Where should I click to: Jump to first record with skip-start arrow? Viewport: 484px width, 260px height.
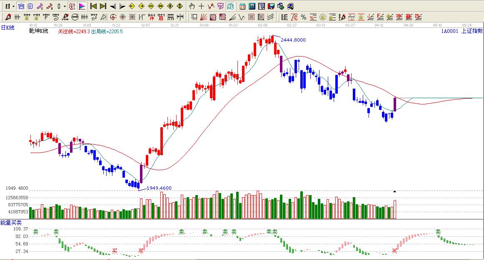click(x=93, y=6)
